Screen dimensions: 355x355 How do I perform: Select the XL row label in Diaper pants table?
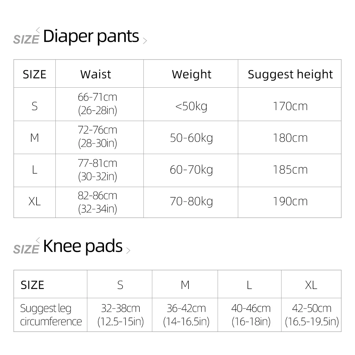[34, 202]
